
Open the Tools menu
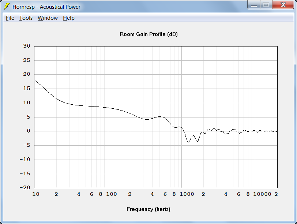[26, 18]
